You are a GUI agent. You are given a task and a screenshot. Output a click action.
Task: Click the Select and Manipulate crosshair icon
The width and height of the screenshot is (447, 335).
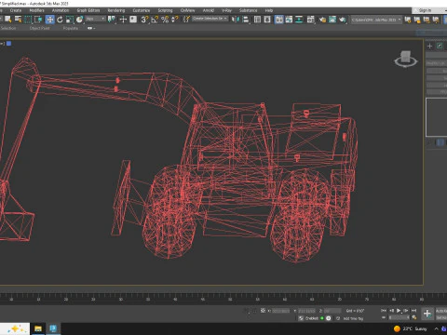(123, 20)
